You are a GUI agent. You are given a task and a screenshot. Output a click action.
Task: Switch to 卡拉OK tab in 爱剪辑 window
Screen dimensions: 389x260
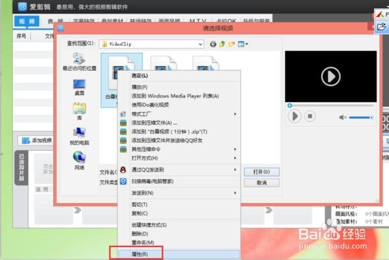coord(226,21)
